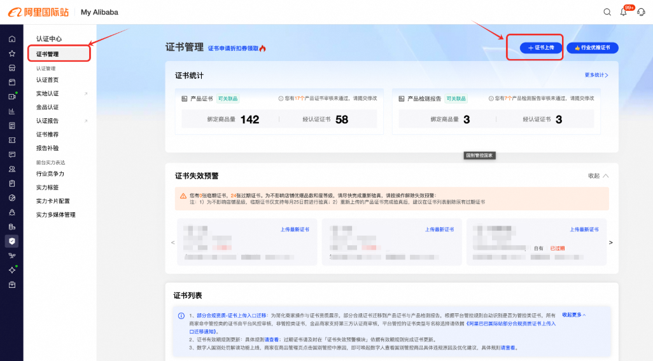
Task: Open 请查看 link ending notice item 3
Action: tap(508, 348)
